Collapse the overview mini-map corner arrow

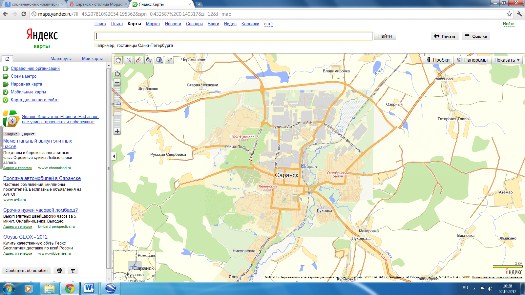coord(116,277)
